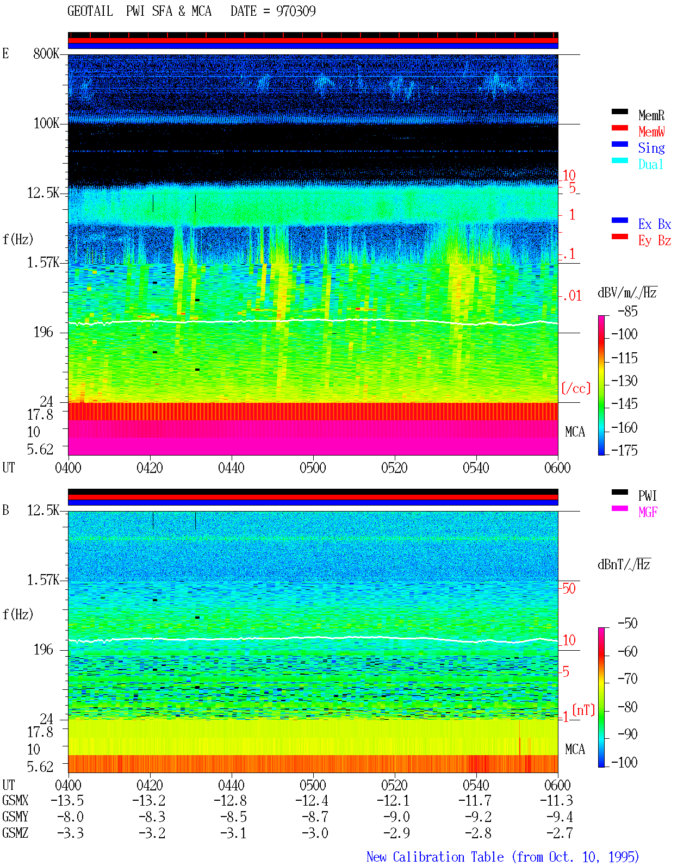Select the GSMX value "-13.5"
Screen dimensions: 696x866
[67, 800]
